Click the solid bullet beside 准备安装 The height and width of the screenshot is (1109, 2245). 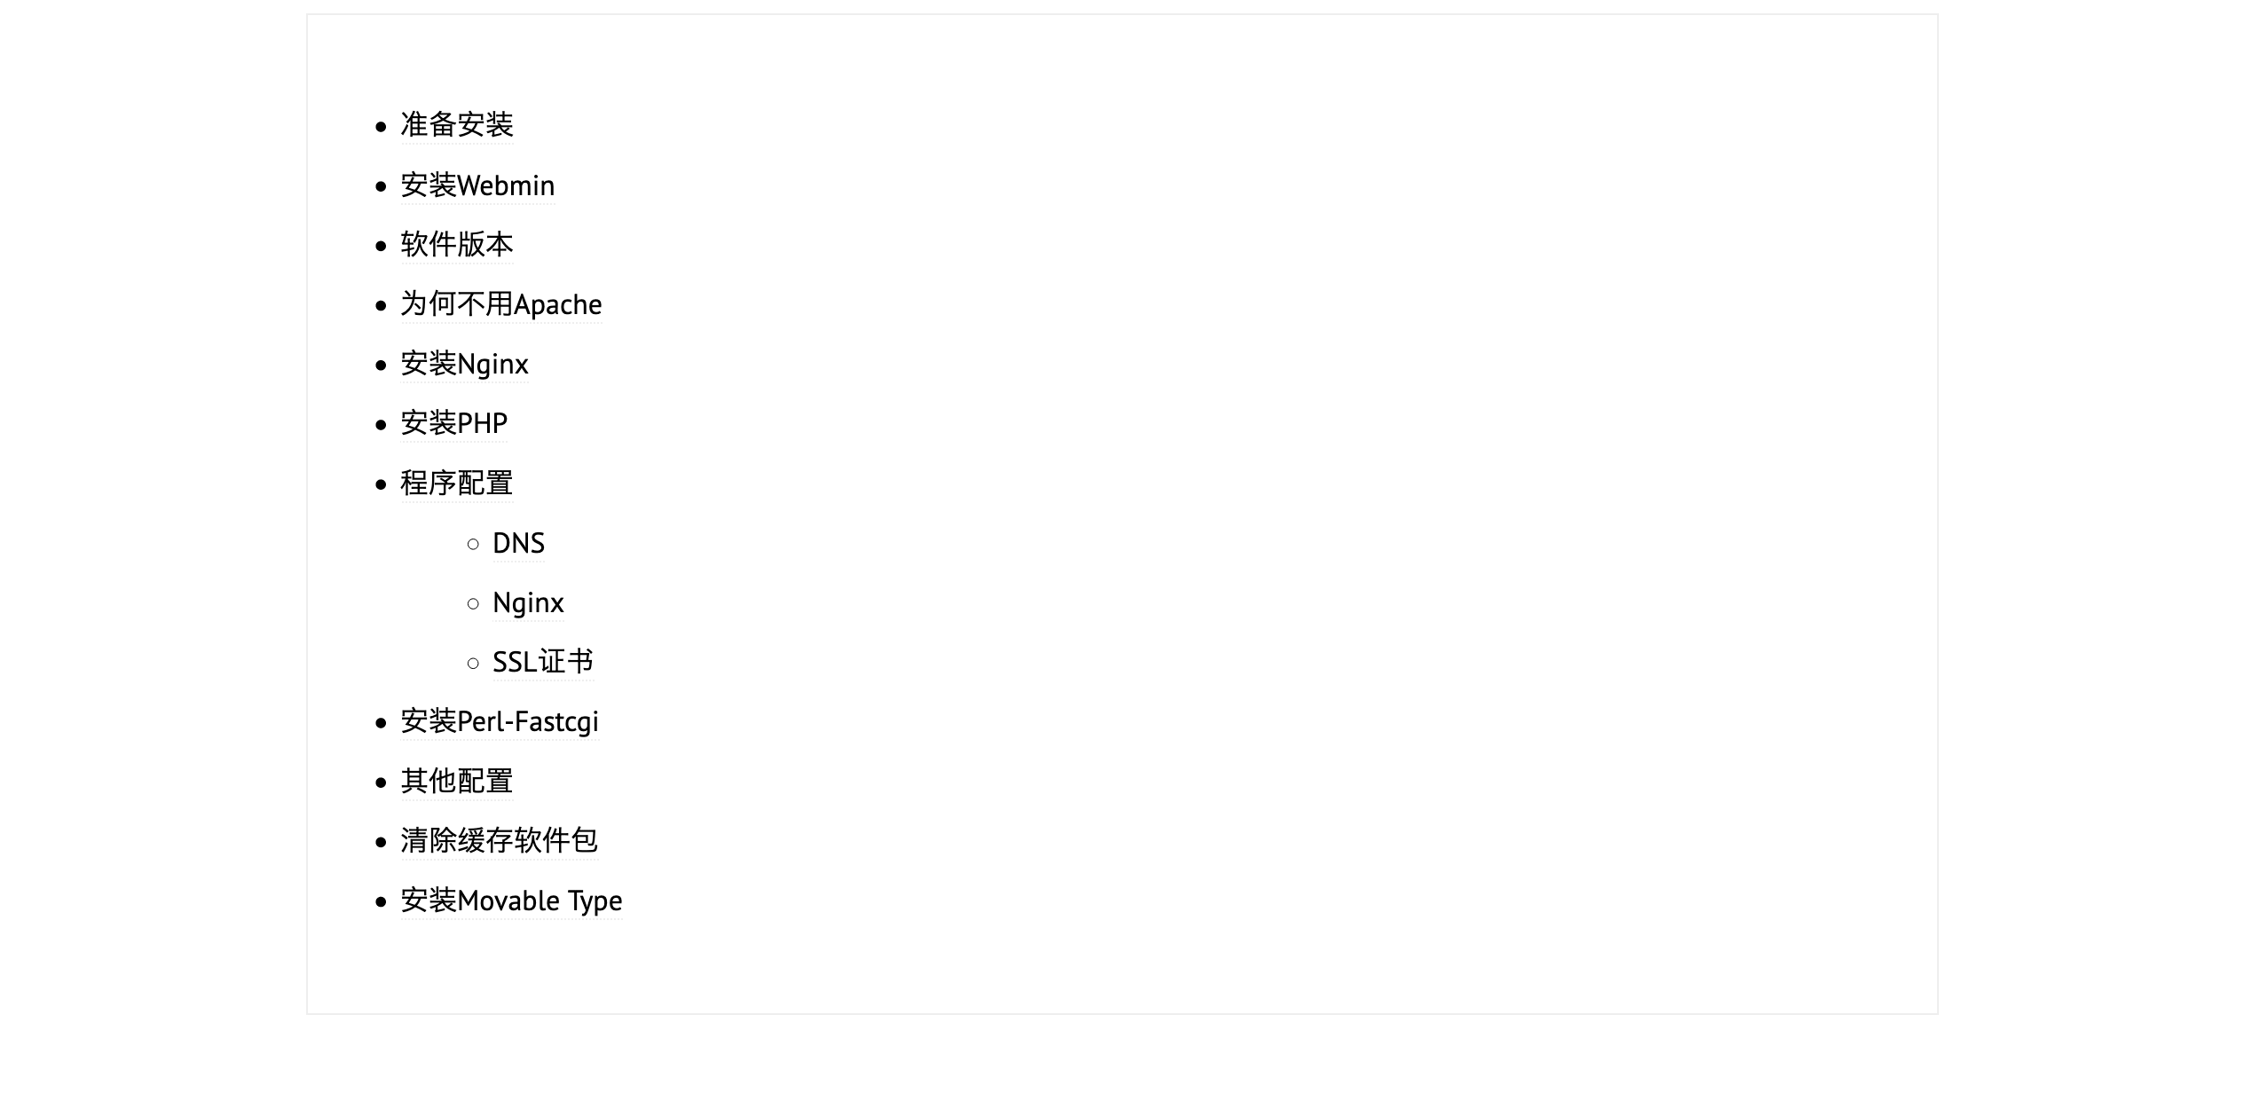[x=382, y=127]
